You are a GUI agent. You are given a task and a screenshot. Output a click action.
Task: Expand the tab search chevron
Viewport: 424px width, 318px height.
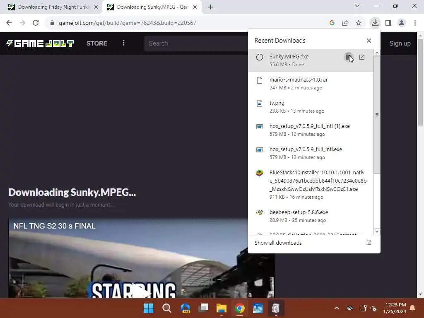coord(357,6)
